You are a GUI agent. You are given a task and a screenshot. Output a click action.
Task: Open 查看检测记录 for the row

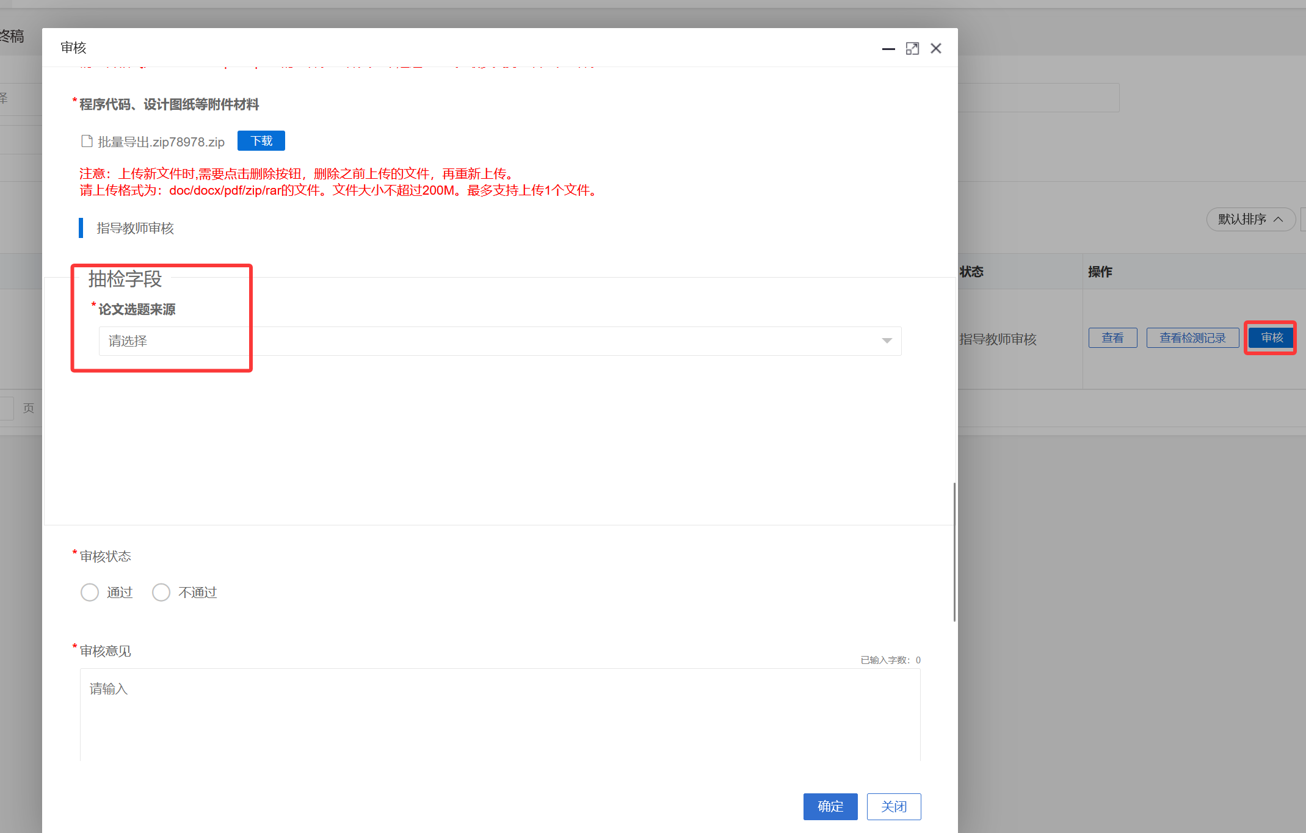coord(1192,338)
